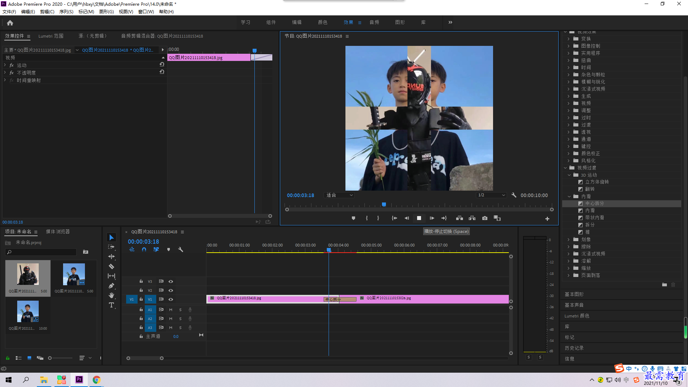Open program monitor wrench settings
This screenshot has height=387, width=688.
[x=514, y=195]
